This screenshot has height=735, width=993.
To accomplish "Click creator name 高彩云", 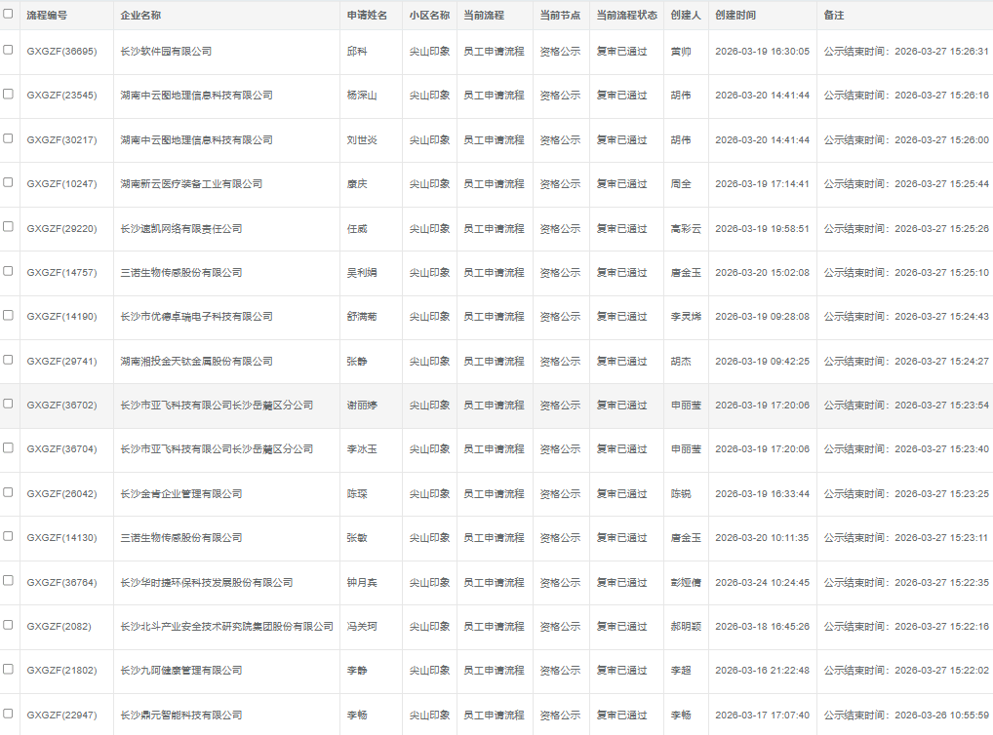I will [686, 228].
